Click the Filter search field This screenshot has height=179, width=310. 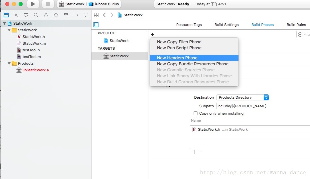point(303,34)
